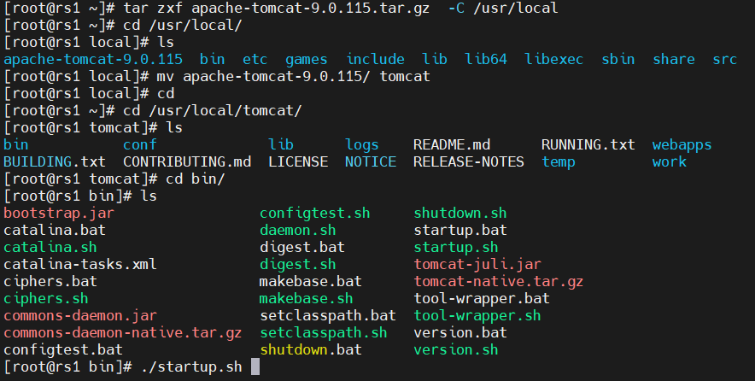Image resolution: width=755 pixels, height=381 pixels.
Task: Click libexec directory name
Action: pyautogui.click(x=553, y=59)
